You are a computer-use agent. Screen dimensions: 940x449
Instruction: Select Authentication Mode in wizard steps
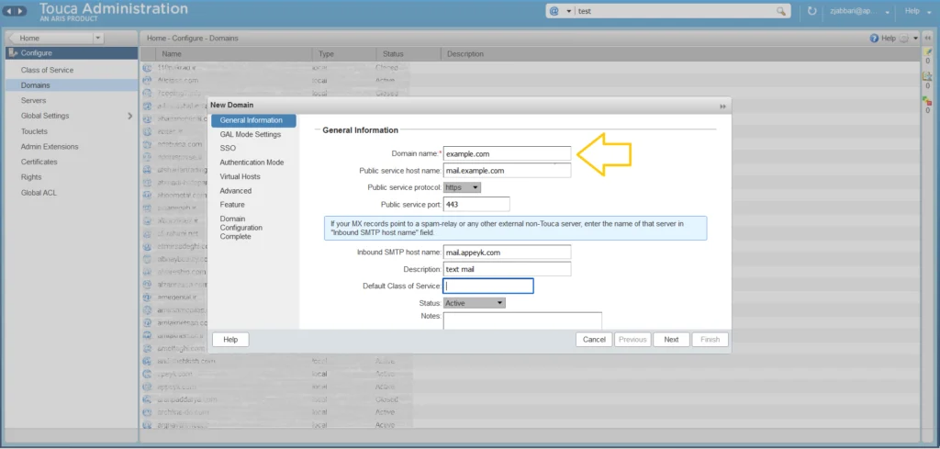252,163
